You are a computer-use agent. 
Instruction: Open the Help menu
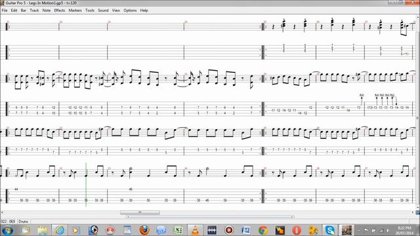click(144, 10)
